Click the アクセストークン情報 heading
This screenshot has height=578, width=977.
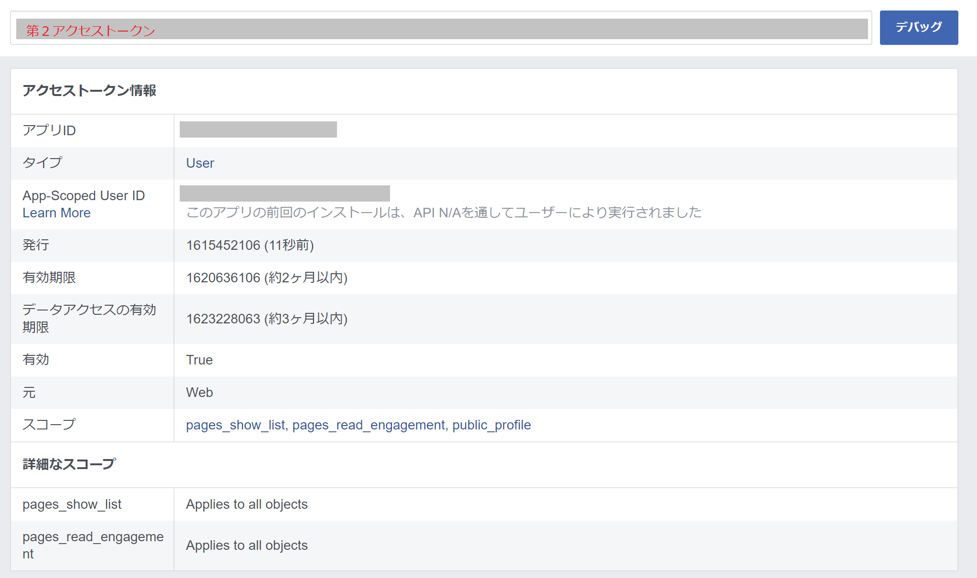tap(89, 91)
